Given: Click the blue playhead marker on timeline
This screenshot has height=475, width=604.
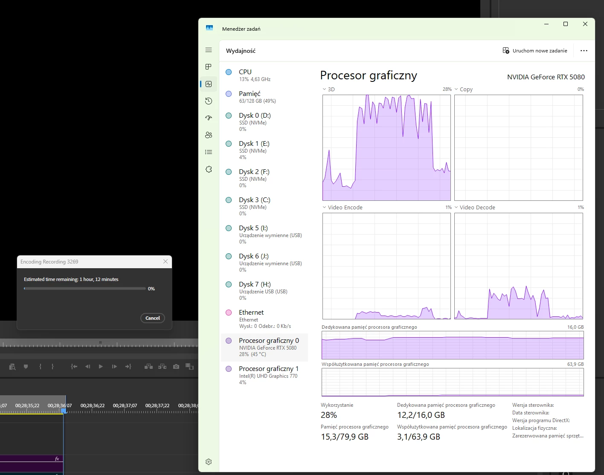Looking at the screenshot, I should [x=64, y=410].
